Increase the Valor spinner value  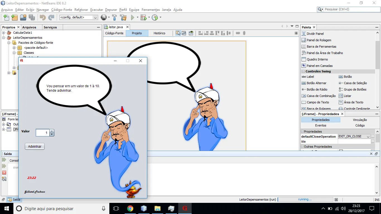52,131
